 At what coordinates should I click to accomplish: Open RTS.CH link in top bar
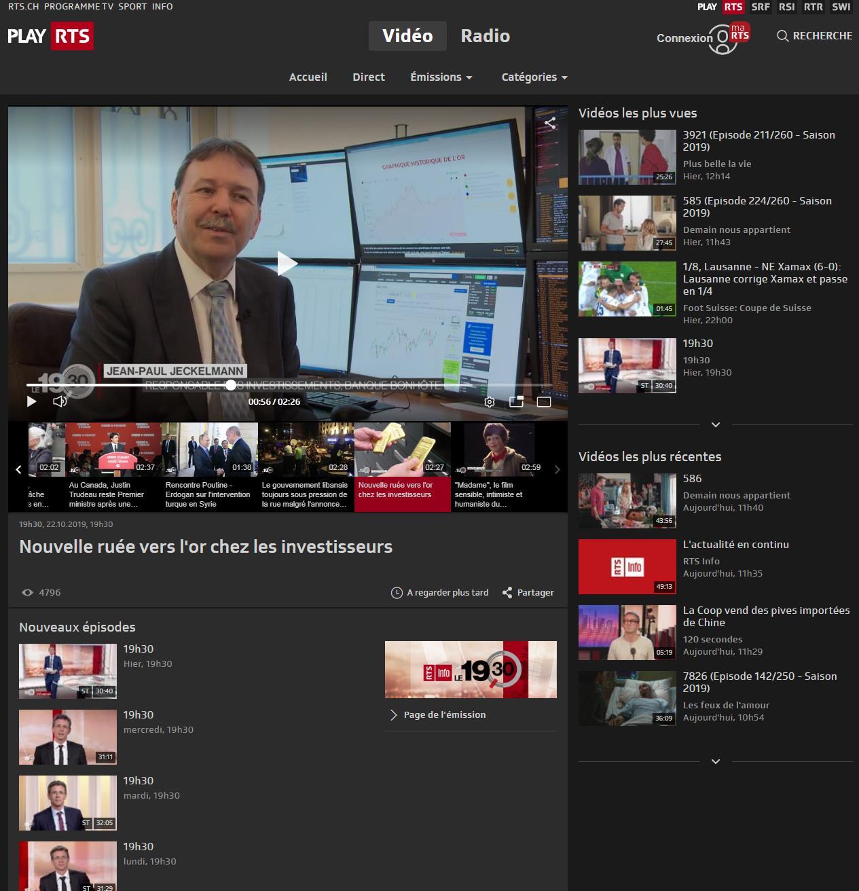(23, 6)
